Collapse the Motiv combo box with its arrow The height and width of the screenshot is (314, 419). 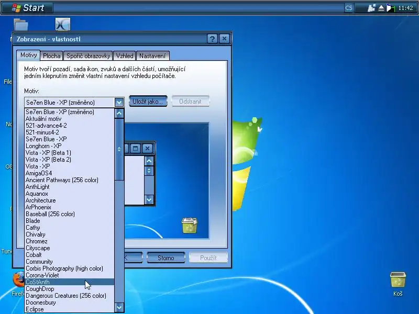pyautogui.click(x=119, y=102)
